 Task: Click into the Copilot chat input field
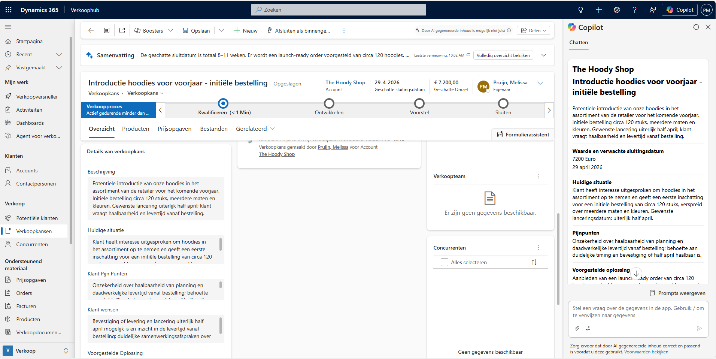(x=638, y=312)
